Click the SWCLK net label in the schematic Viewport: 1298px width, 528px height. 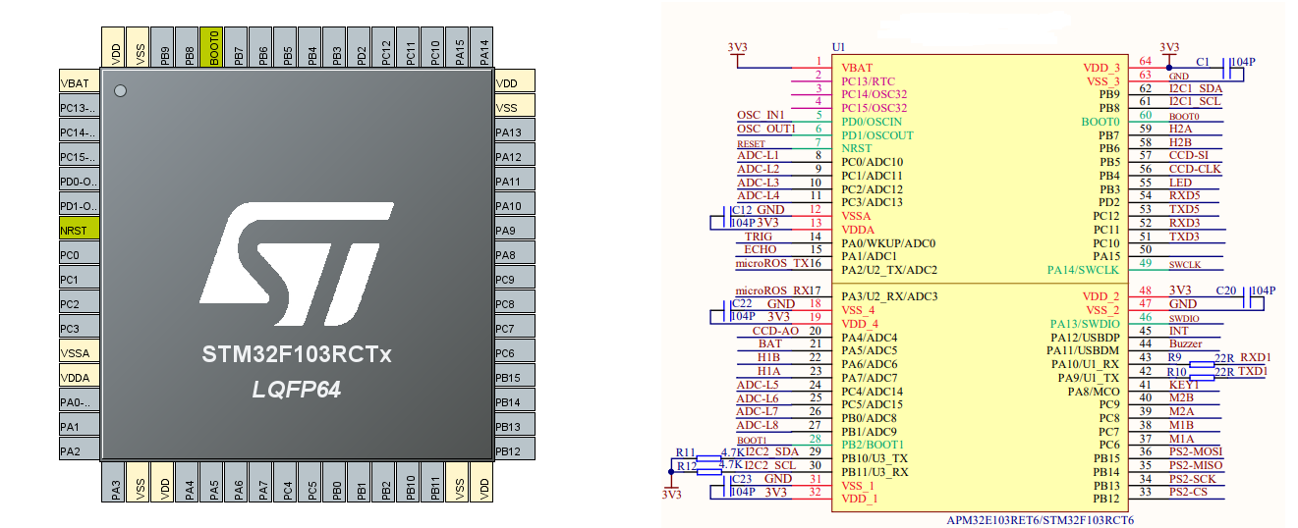coord(1185,264)
